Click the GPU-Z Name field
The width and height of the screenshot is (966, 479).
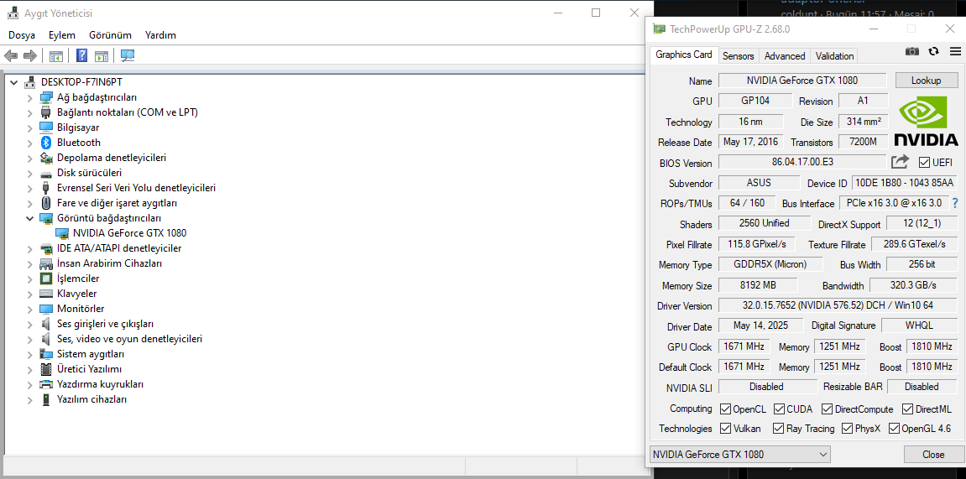pyautogui.click(x=802, y=80)
